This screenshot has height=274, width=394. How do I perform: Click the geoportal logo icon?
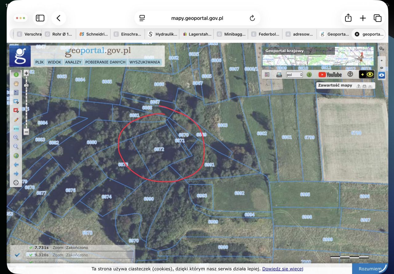click(20, 56)
